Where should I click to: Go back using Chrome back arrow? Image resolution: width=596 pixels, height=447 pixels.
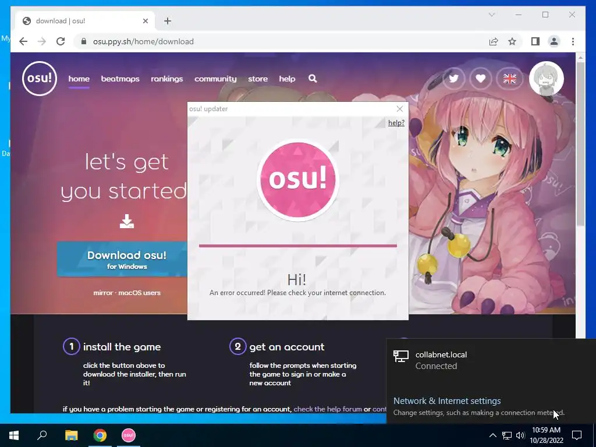coord(23,41)
